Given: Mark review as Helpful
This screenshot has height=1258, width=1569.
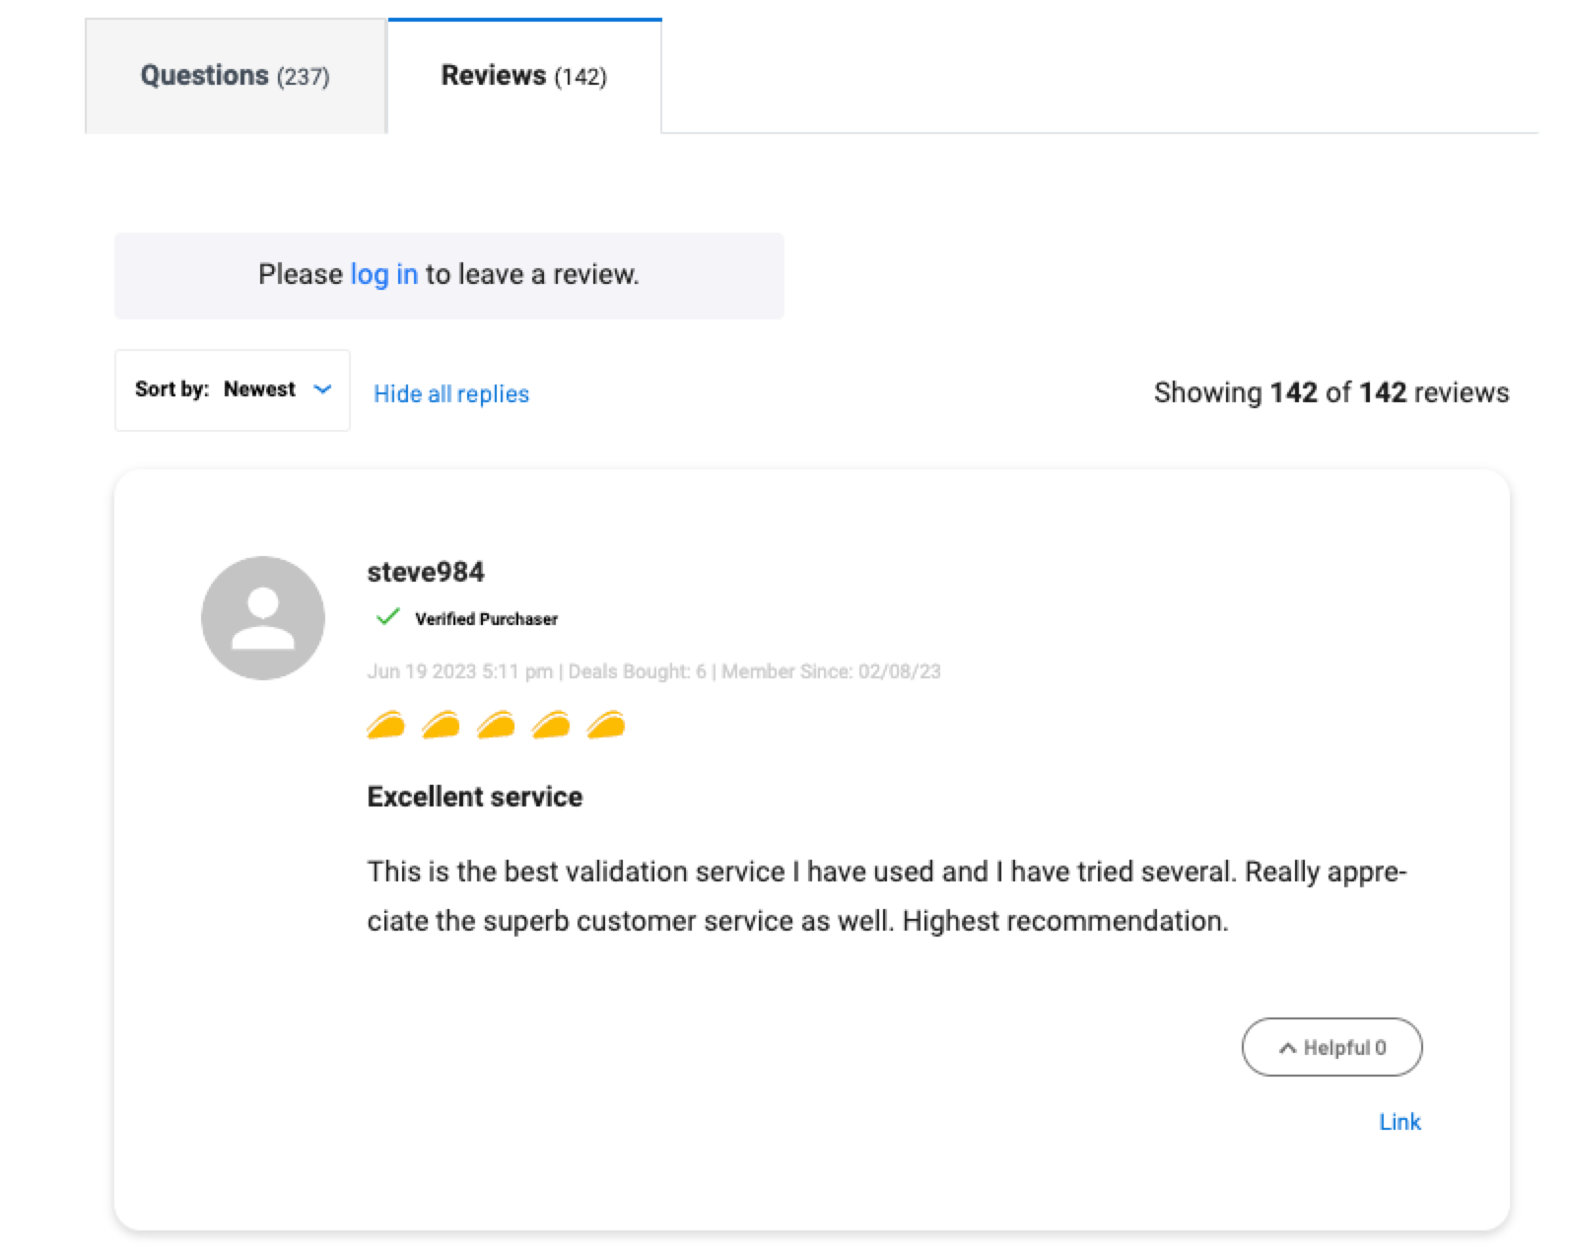Looking at the screenshot, I should click(x=1332, y=1047).
